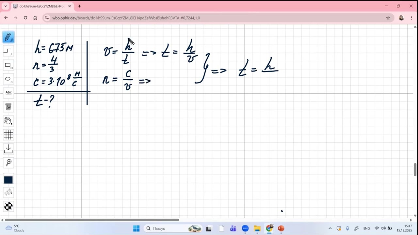Open the 15:47 clock and calendar
418x235 pixels.
[404, 228]
